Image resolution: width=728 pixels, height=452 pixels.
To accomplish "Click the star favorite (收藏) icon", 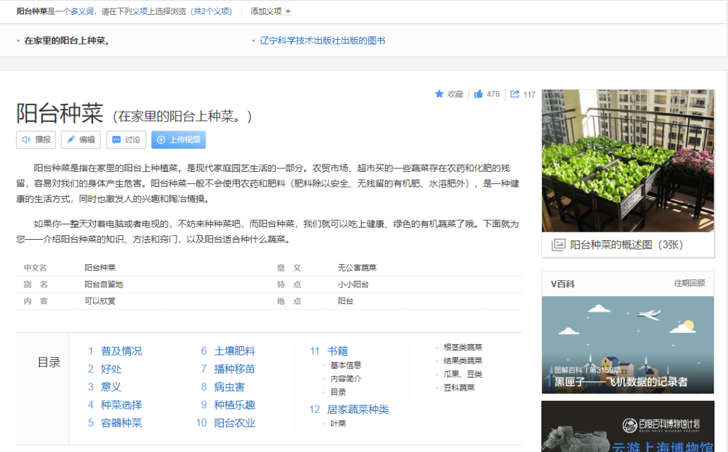I will click(439, 94).
